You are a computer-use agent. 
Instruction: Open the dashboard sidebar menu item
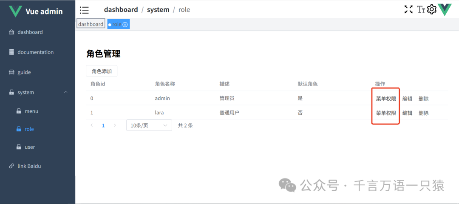pos(37,32)
